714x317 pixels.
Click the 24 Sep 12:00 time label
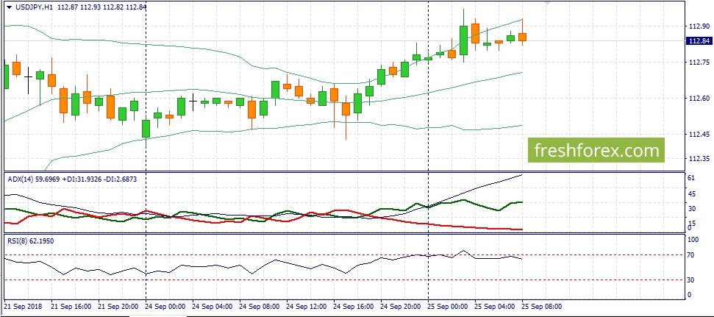point(306,306)
